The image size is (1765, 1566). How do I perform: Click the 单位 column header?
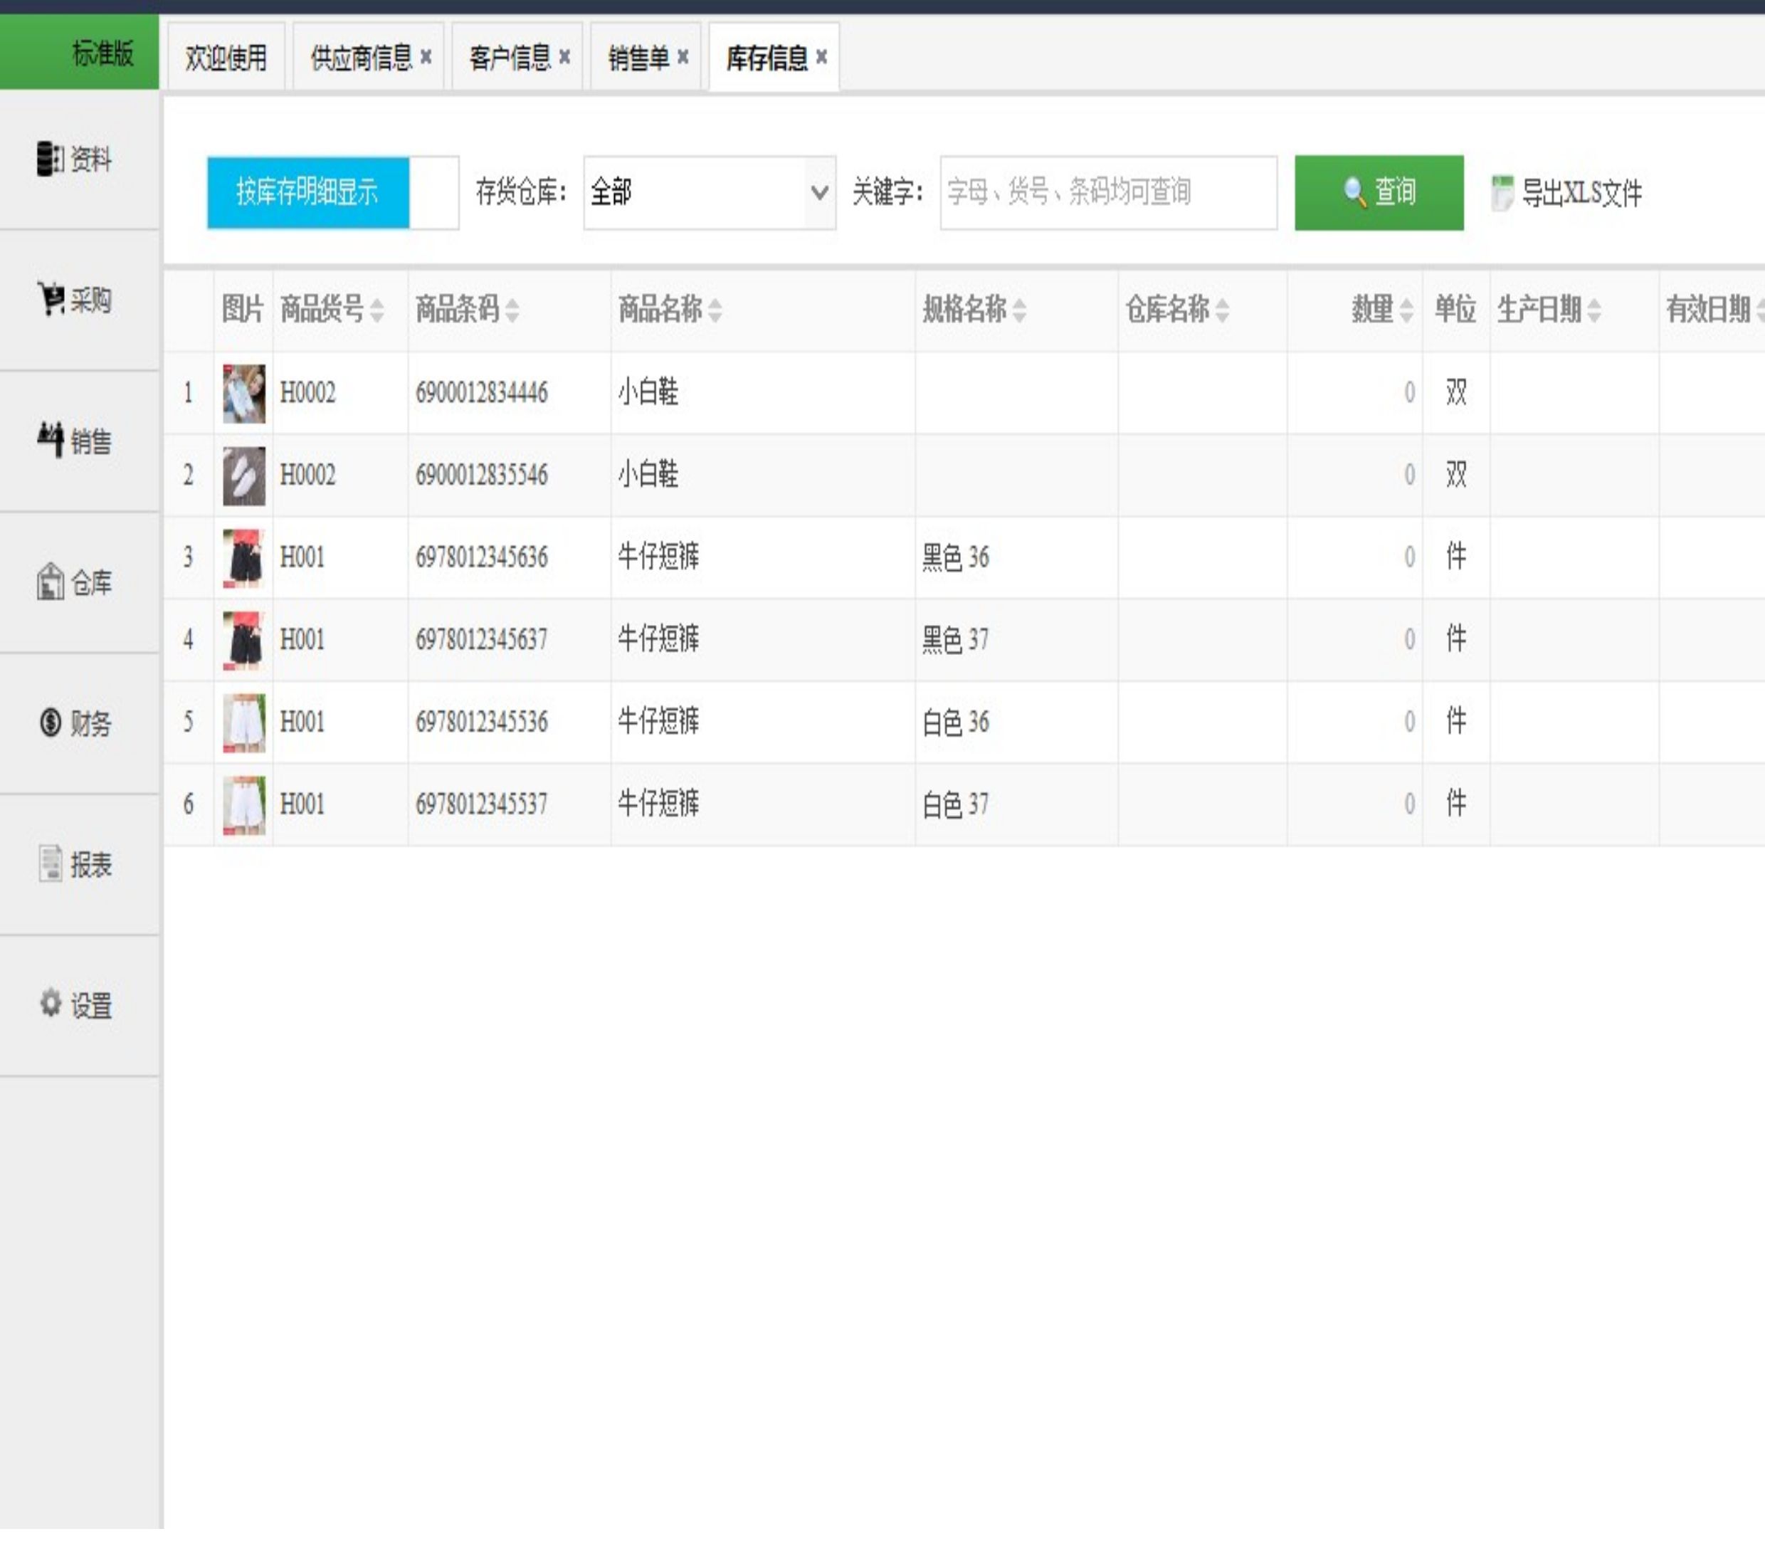coord(1455,309)
